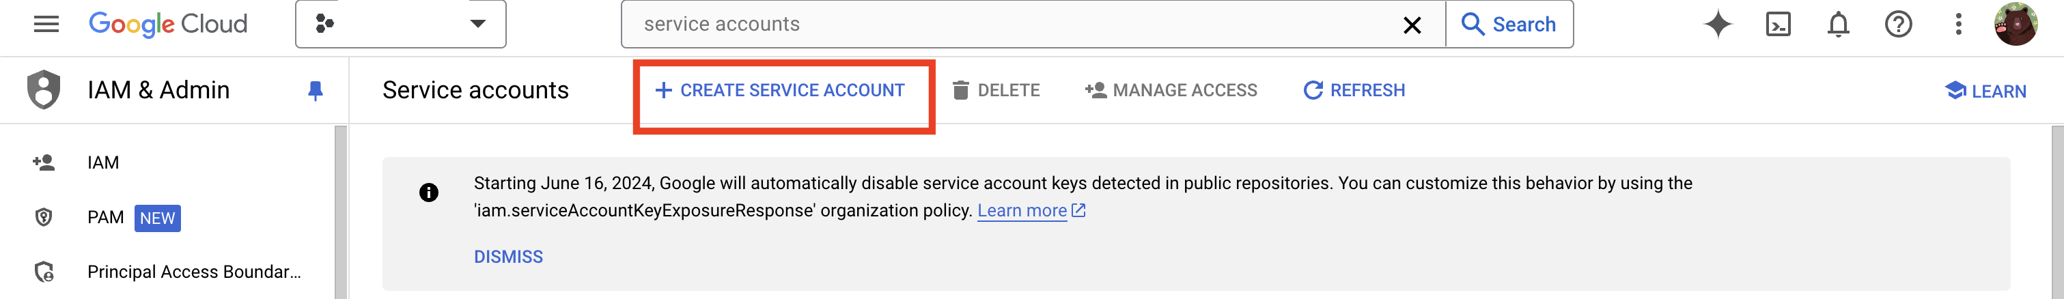
Task: Clear the search field with X
Action: tap(1412, 25)
